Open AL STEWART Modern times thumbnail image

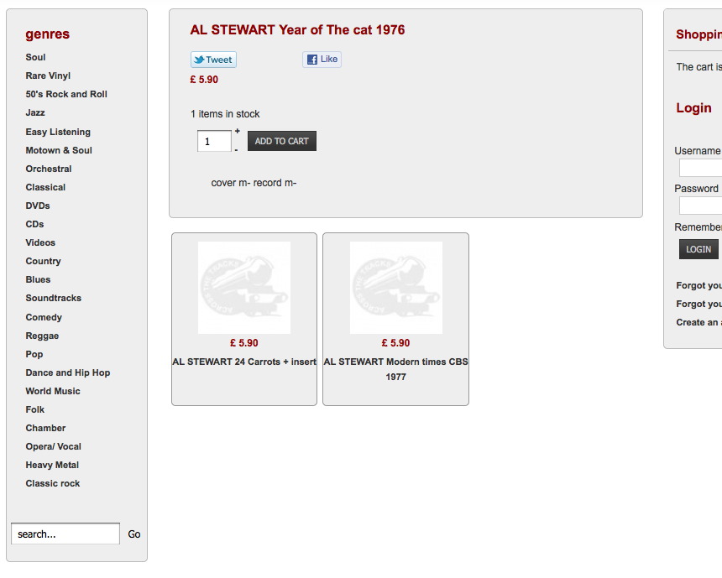point(396,288)
